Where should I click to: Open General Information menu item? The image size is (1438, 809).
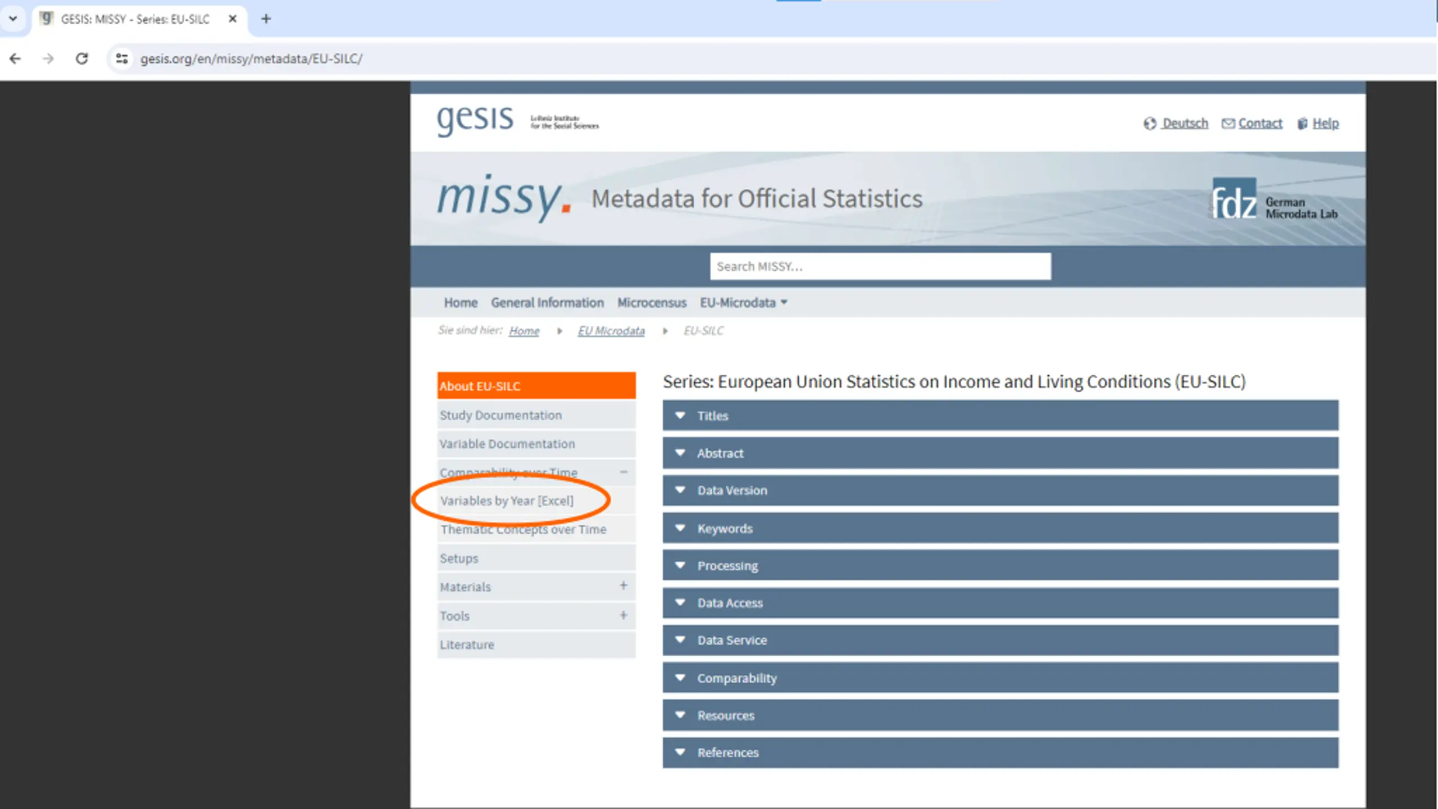pos(547,303)
